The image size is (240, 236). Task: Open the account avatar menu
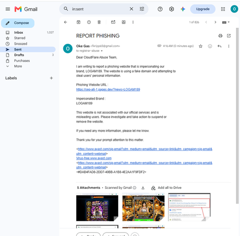(234, 9)
